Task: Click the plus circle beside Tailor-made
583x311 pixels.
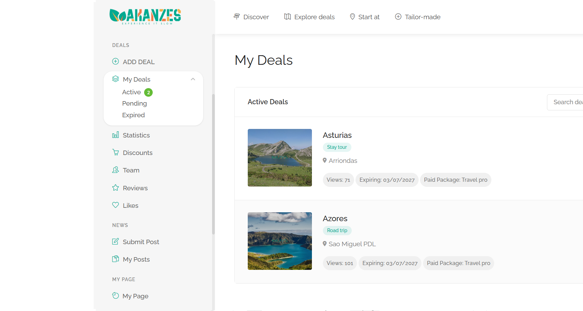Action: click(398, 16)
